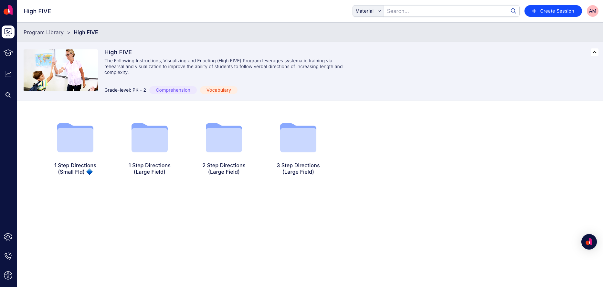
Task: Click the Create Session button
Action: coord(553,11)
